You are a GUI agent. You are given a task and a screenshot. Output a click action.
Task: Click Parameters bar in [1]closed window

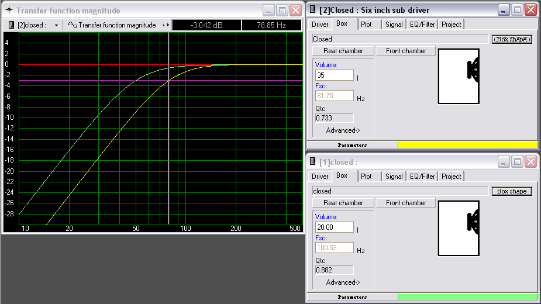[352, 297]
